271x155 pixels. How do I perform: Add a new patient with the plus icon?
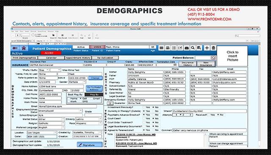click(x=207, y=48)
